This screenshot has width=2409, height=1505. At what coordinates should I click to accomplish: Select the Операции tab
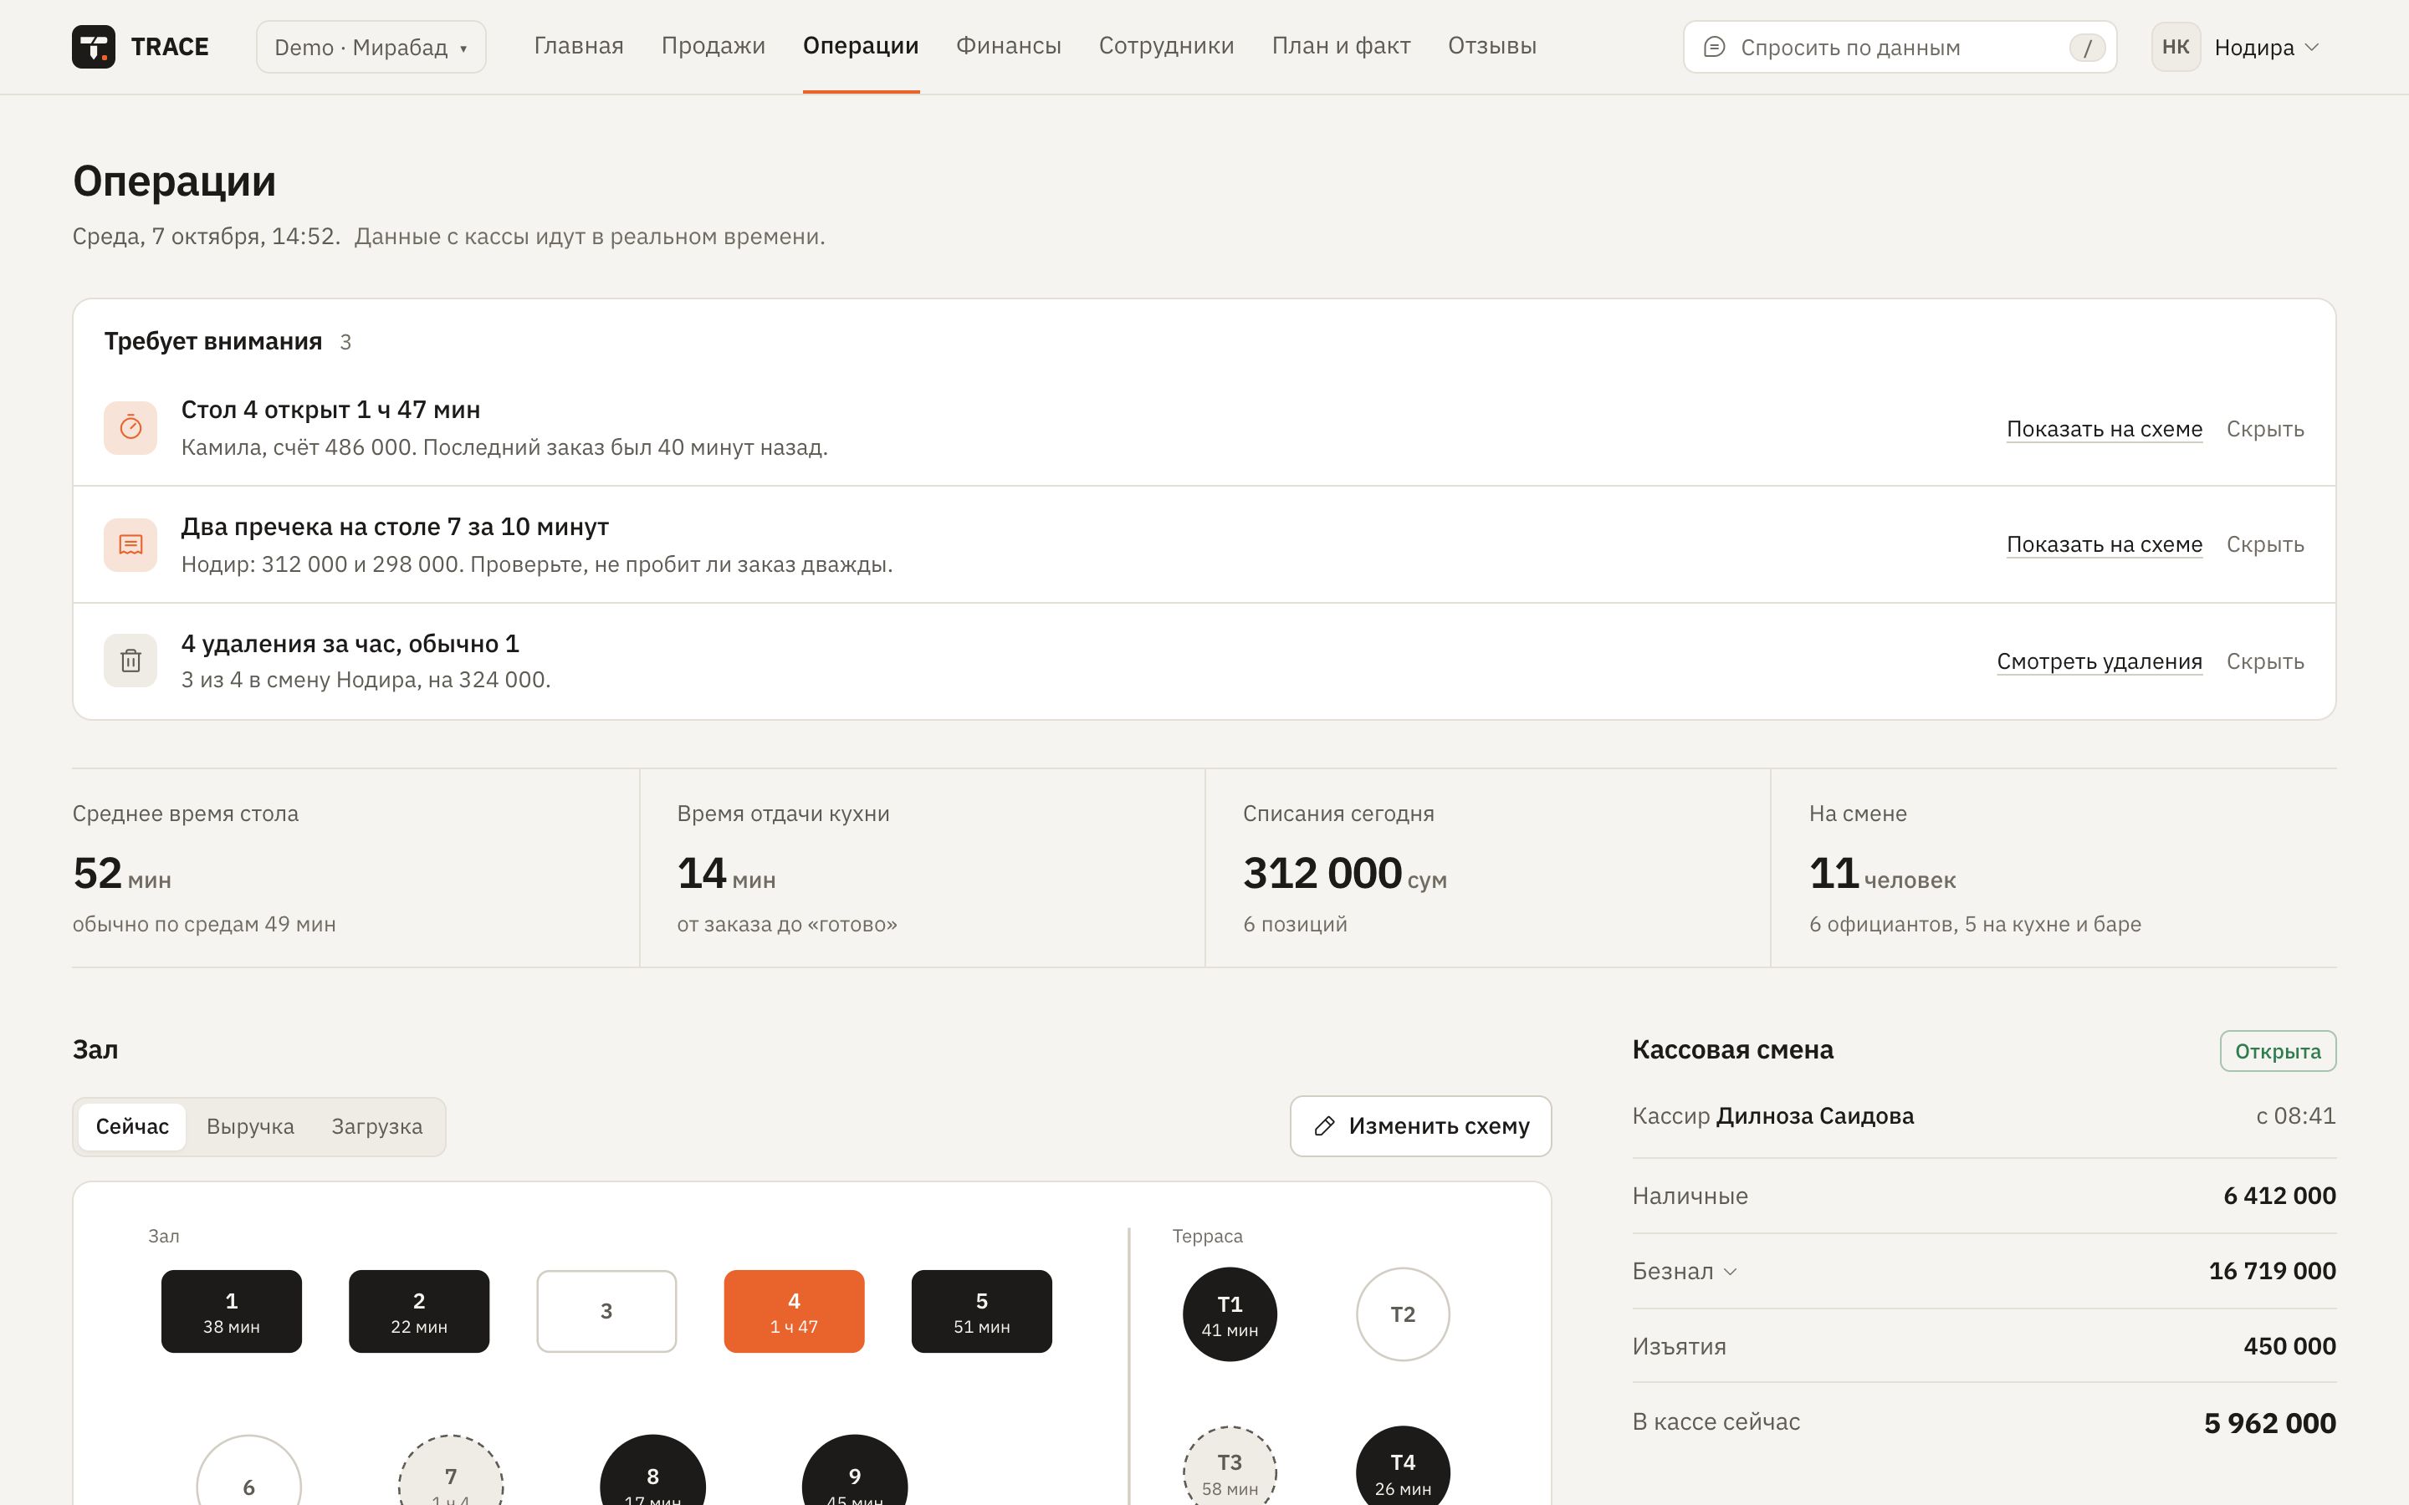click(861, 46)
